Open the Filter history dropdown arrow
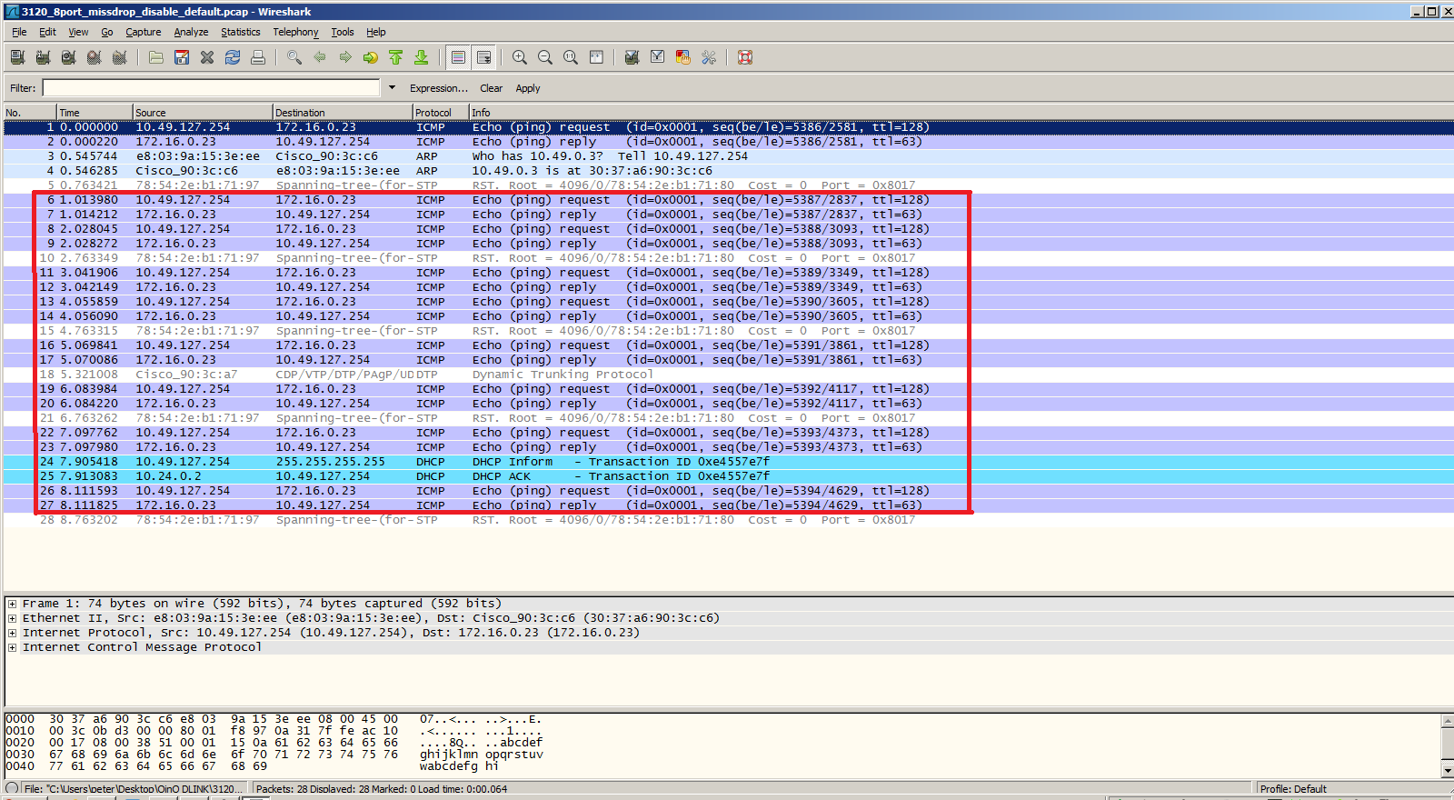 point(392,88)
